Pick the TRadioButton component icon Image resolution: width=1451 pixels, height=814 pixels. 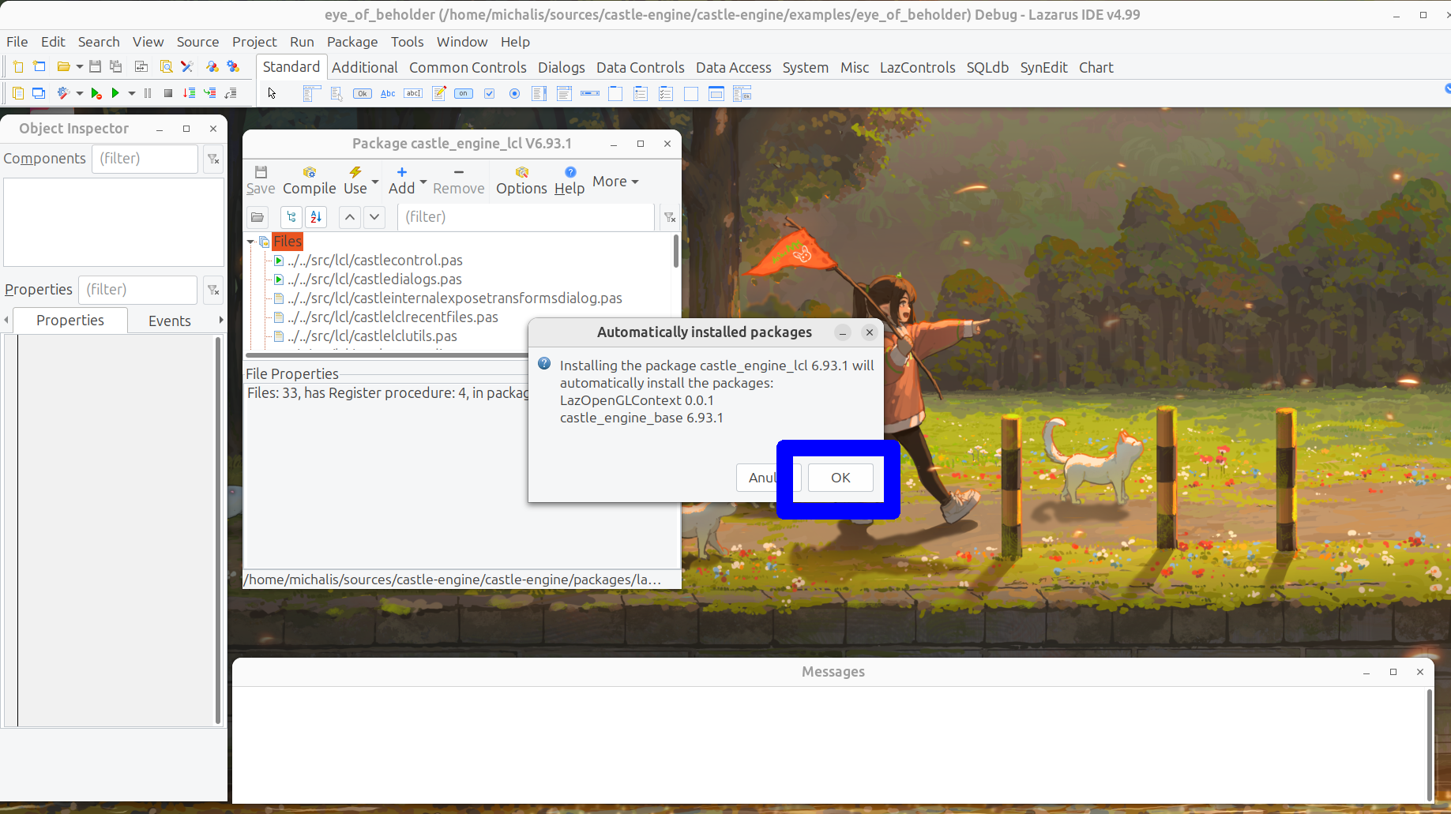pyautogui.click(x=514, y=93)
